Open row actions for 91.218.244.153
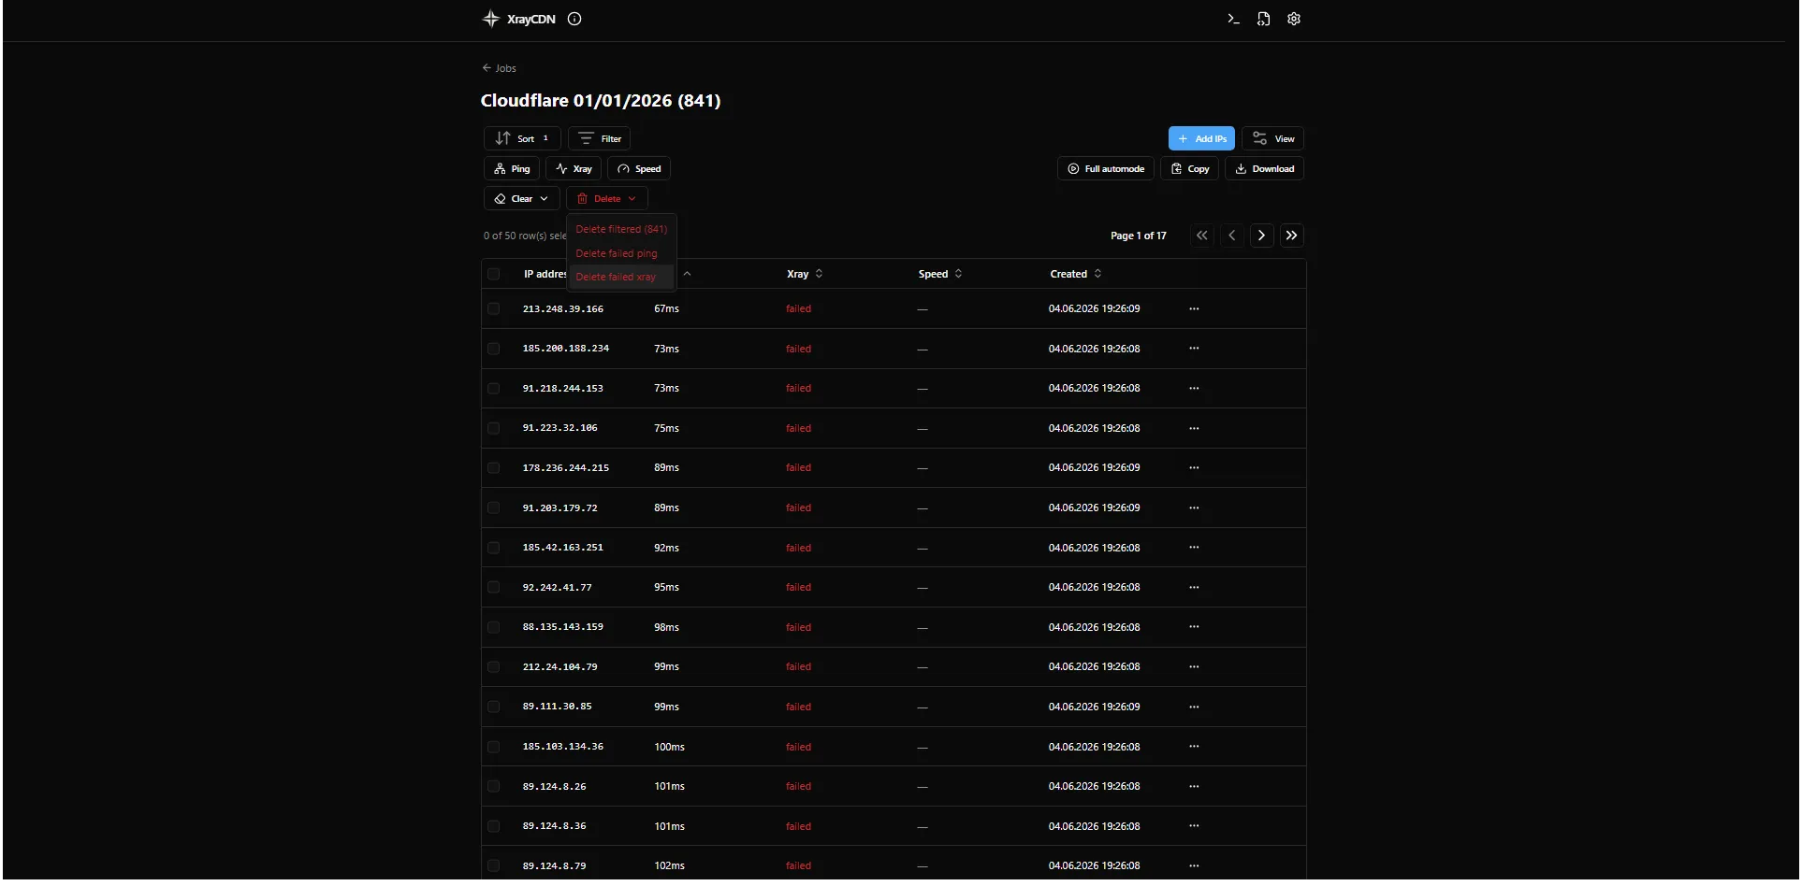The height and width of the screenshot is (886, 1802). pos(1194,388)
